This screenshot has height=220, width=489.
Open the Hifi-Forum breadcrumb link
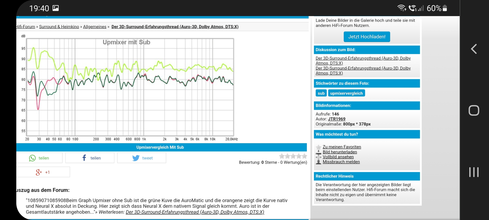[x=25, y=27]
